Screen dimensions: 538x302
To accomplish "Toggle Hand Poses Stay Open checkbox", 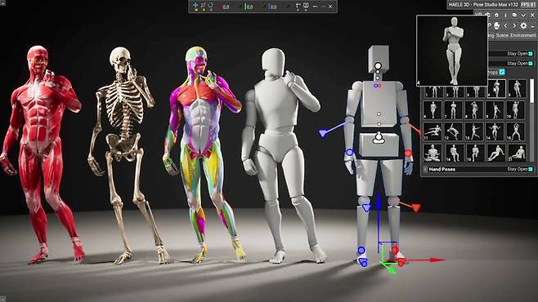I will click(x=531, y=169).
